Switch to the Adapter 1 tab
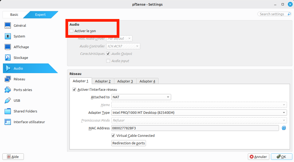 [81, 81]
